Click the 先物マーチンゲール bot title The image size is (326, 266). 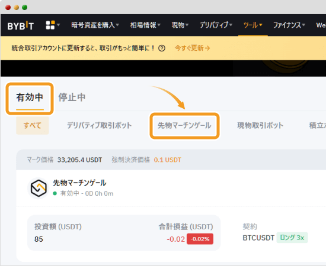coord(79,183)
